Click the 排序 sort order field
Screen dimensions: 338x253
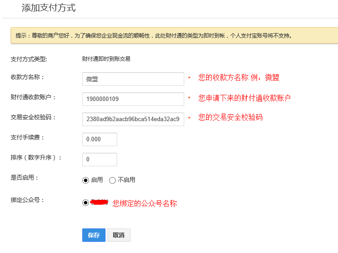(99, 160)
